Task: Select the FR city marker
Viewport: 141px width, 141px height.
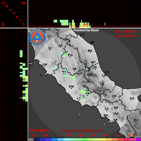Action: click(x=88, y=94)
